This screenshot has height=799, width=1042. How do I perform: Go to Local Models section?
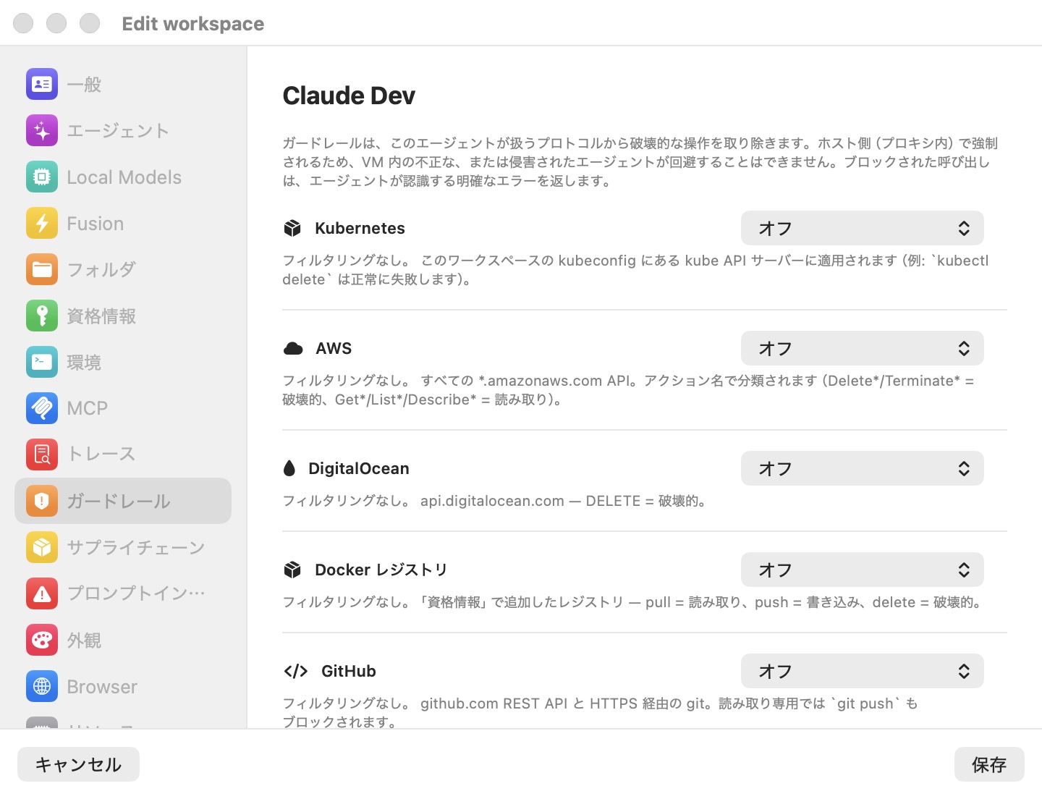[x=123, y=177]
